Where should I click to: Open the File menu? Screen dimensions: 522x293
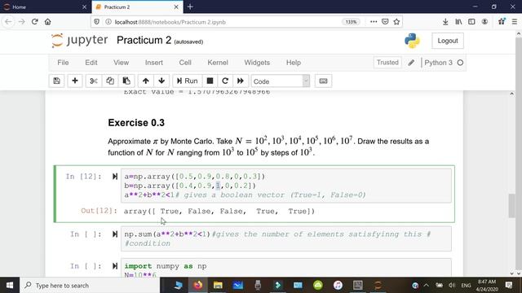[x=63, y=63]
